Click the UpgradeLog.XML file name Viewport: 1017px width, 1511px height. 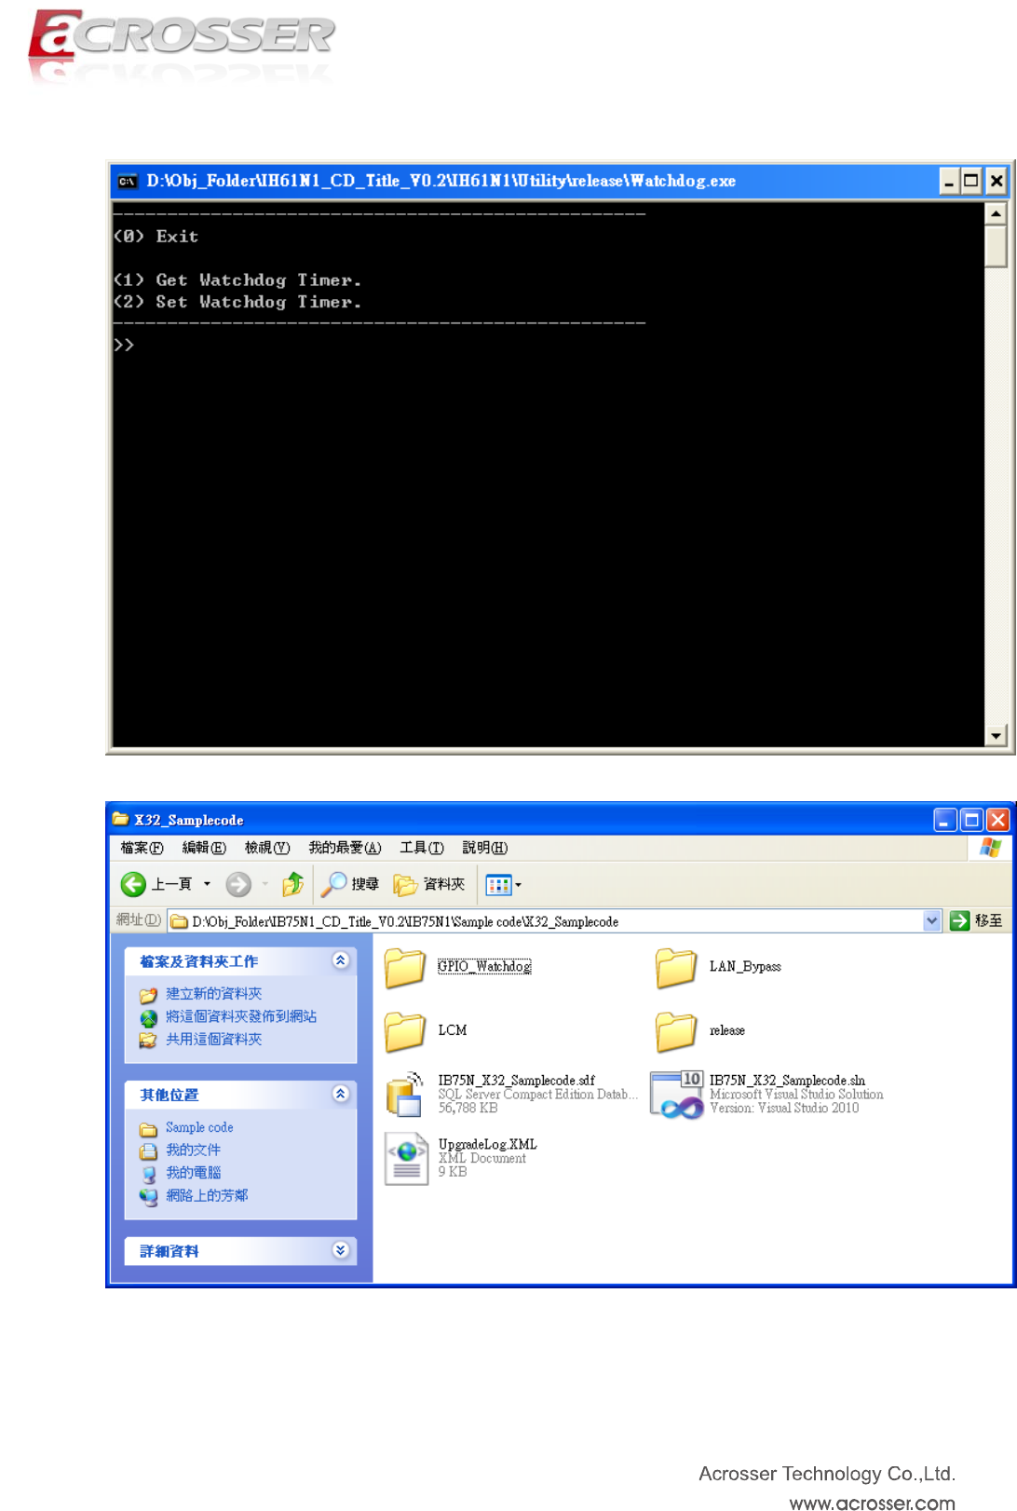click(x=487, y=1144)
